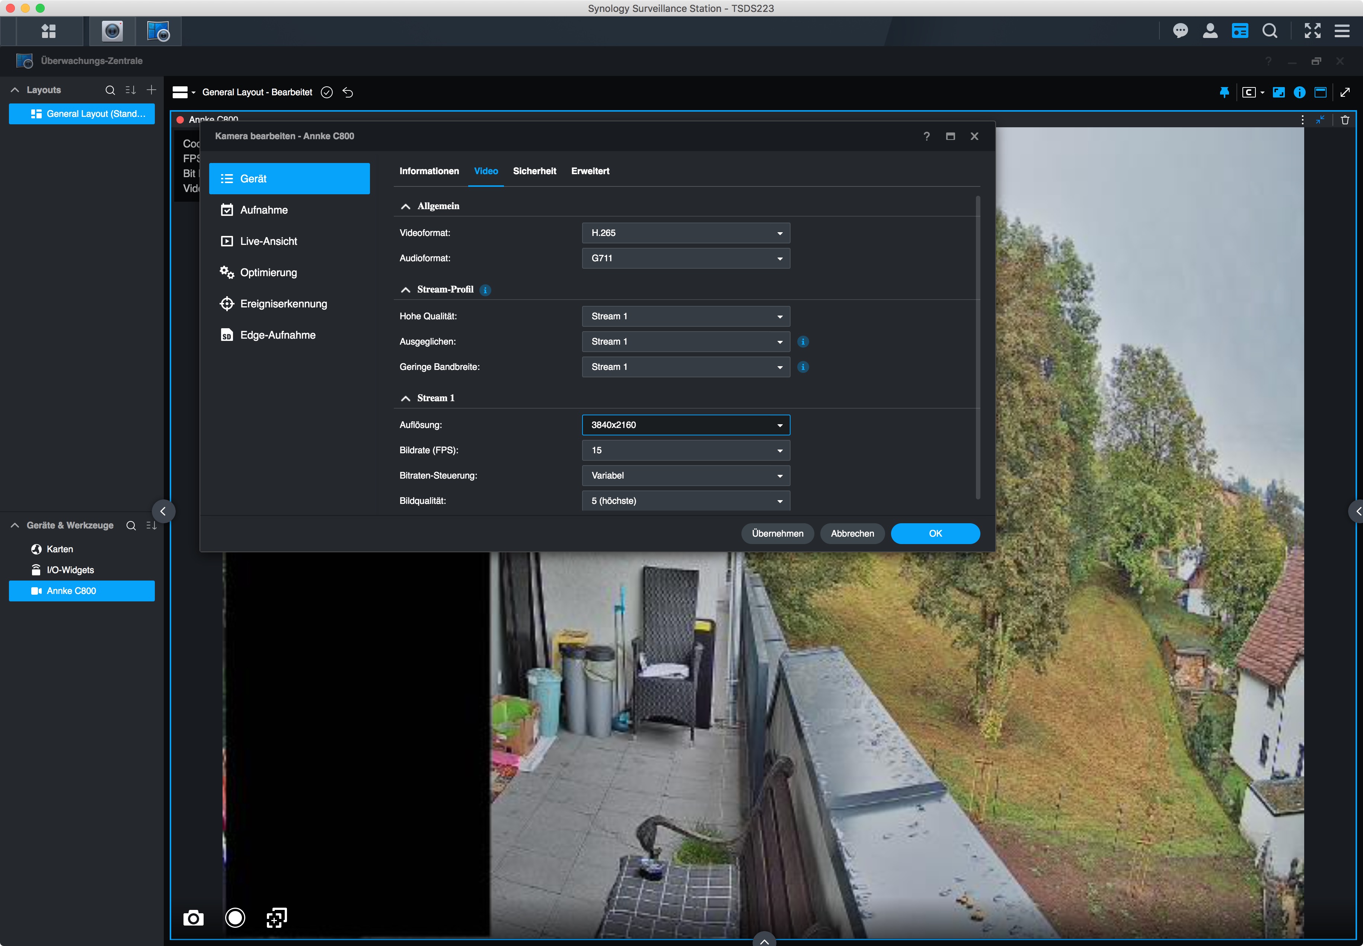Start manual recording with record button
The image size is (1363, 946).
(x=235, y=918)
